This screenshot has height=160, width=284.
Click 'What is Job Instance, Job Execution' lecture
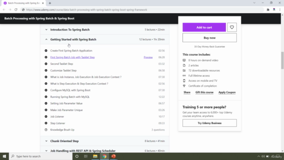(86, 77)
